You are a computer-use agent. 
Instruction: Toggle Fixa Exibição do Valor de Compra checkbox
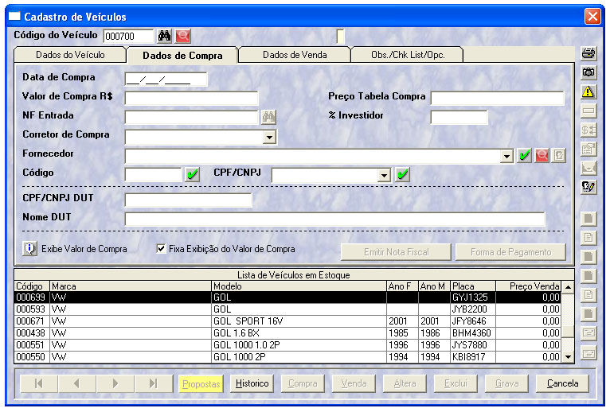tap(161, 248)
